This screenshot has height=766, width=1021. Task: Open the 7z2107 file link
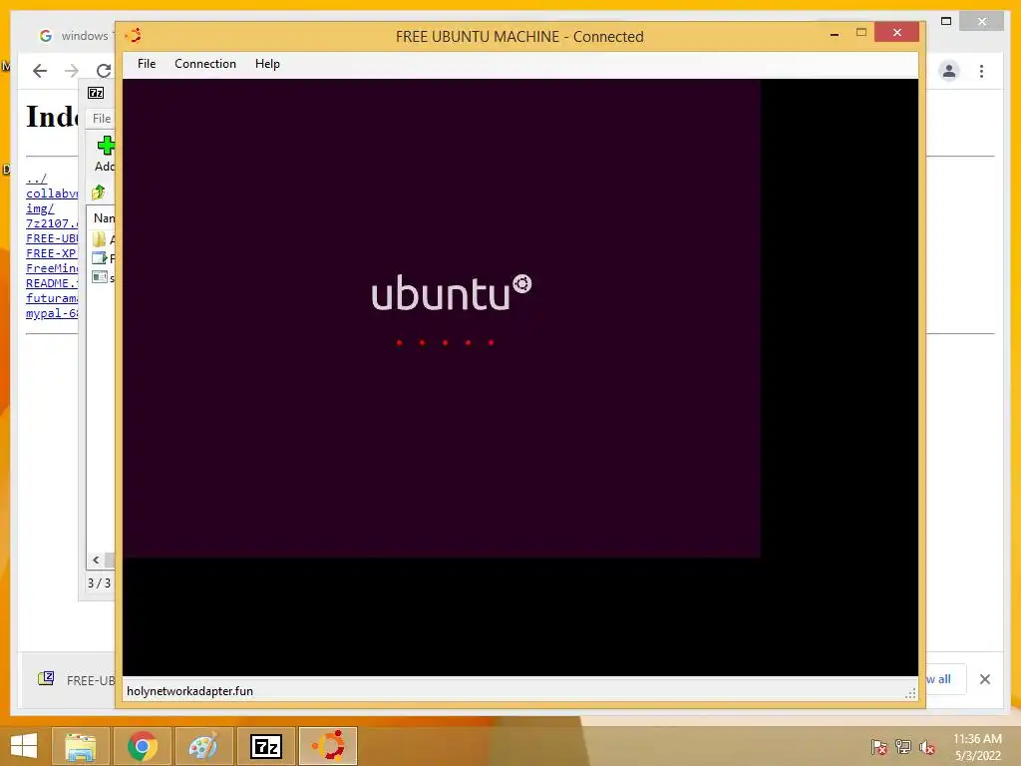pos(52,223)
